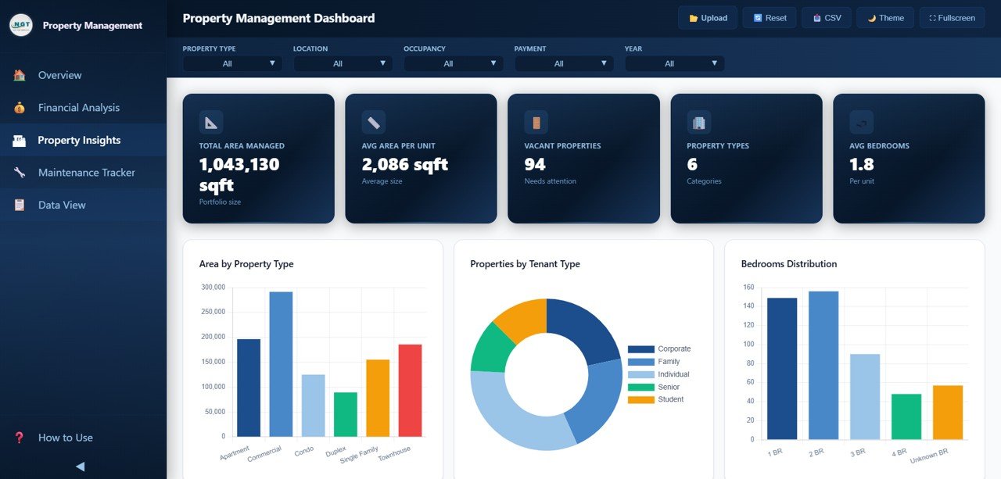This screenshot has width=1001, height=479.
Task: Collapse the sidebar with the arrow at bottom
Action: click(x=79, y=466)
